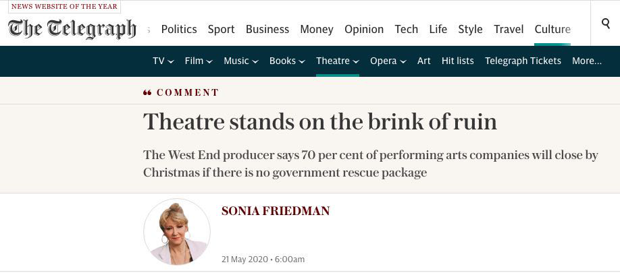Expand the Film dropdown chevron

(209, 61)
